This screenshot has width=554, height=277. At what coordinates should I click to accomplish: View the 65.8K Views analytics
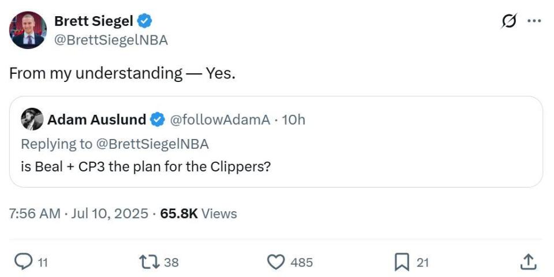pos(199,214)
